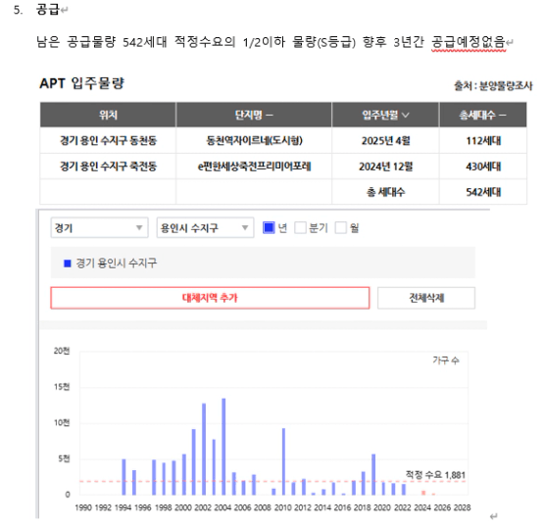The height and width of the screenshot is (526, 544).
Task: Click the underlined 공급예정없음 text
Action: [x=469, y=42]
